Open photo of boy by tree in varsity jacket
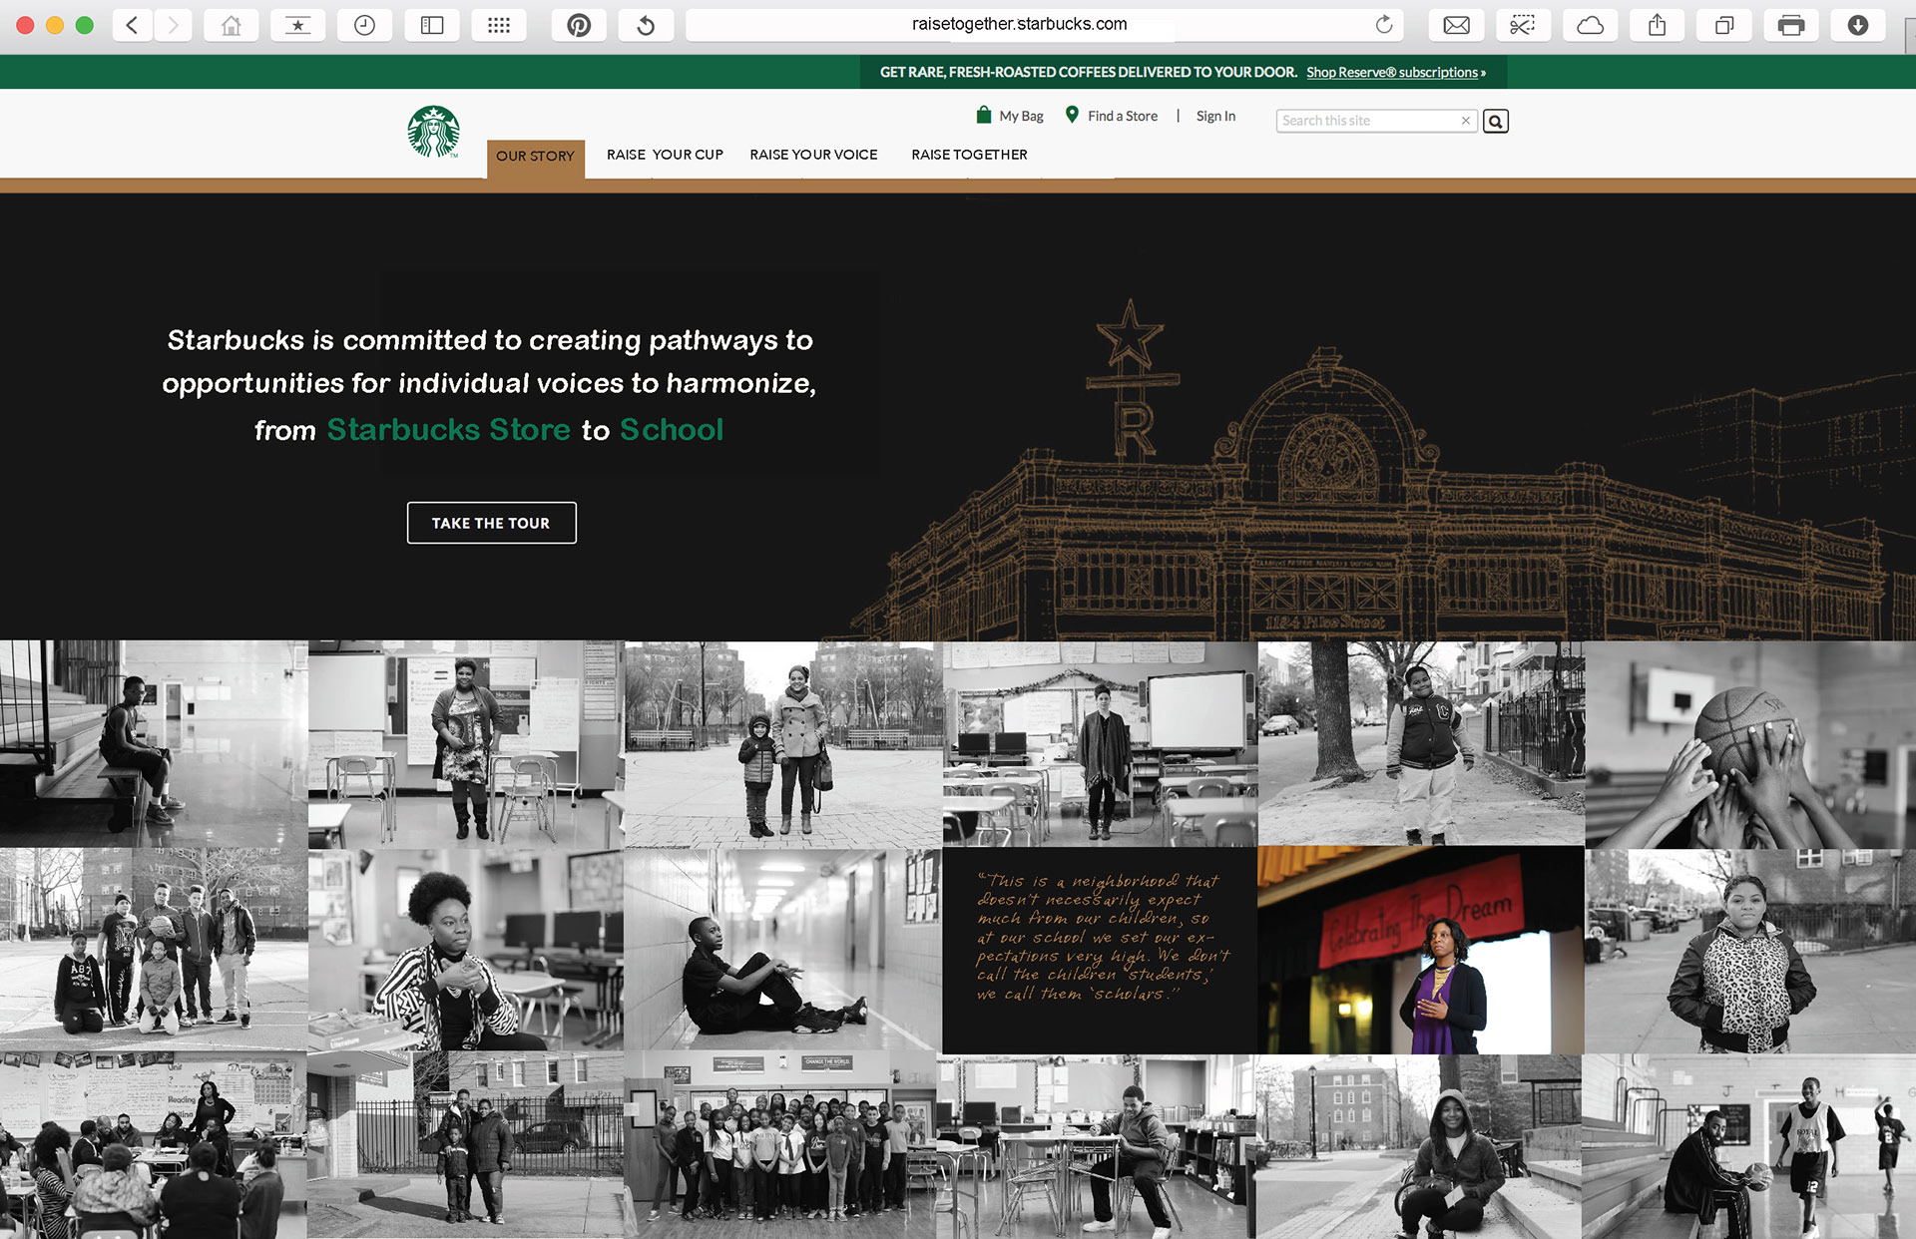Screen dimensions: 1916x1239 coord(1421,743)
